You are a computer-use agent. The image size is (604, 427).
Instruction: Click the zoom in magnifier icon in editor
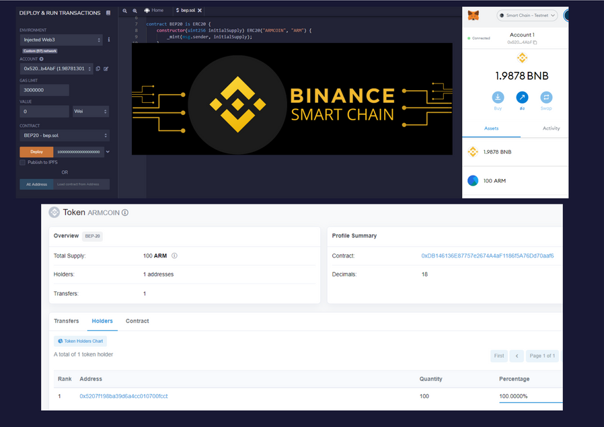[135, 11]
